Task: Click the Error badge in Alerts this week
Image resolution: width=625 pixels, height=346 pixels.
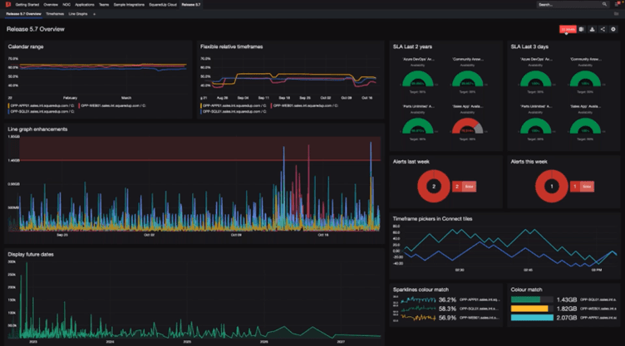Action: (x=582, y=188)
